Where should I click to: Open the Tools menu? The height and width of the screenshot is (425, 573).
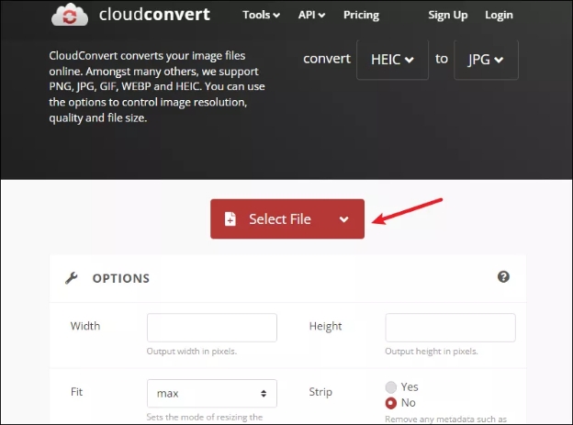pyautogui.click(x=261, y=15)
